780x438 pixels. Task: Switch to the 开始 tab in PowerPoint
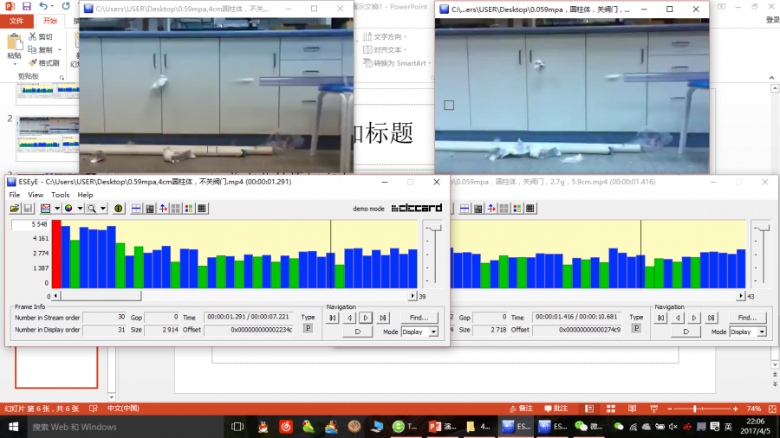50,21
